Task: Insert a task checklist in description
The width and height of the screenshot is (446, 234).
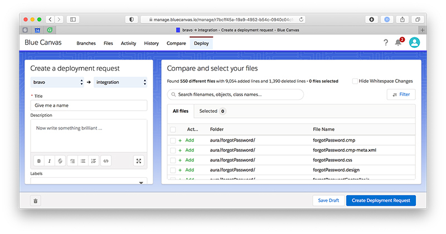Action: [x=72, y=161]
